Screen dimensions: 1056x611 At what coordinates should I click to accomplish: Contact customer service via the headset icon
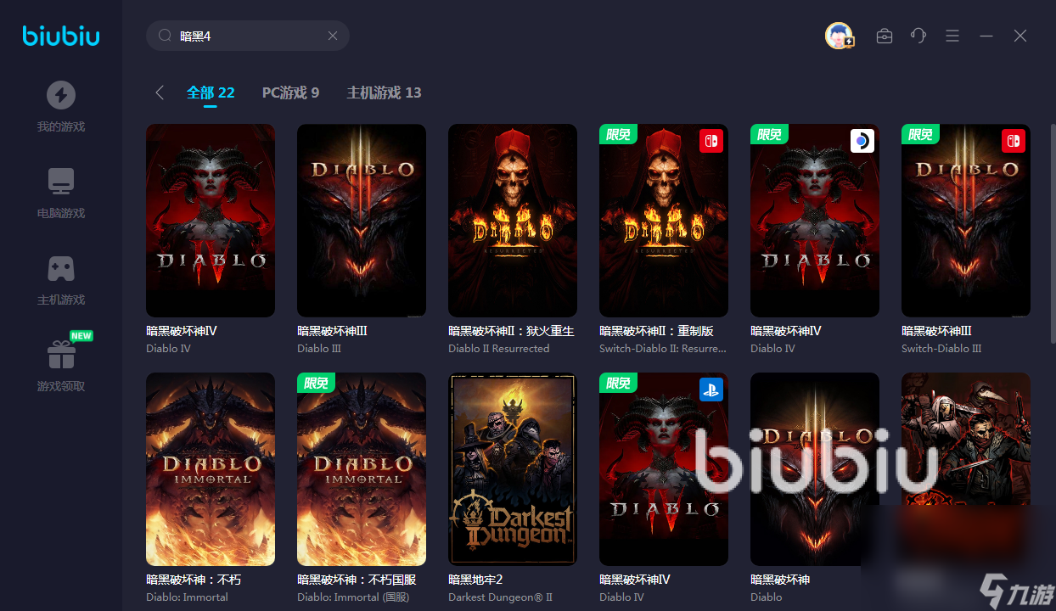pyautogui.click(x=918, y=36)
